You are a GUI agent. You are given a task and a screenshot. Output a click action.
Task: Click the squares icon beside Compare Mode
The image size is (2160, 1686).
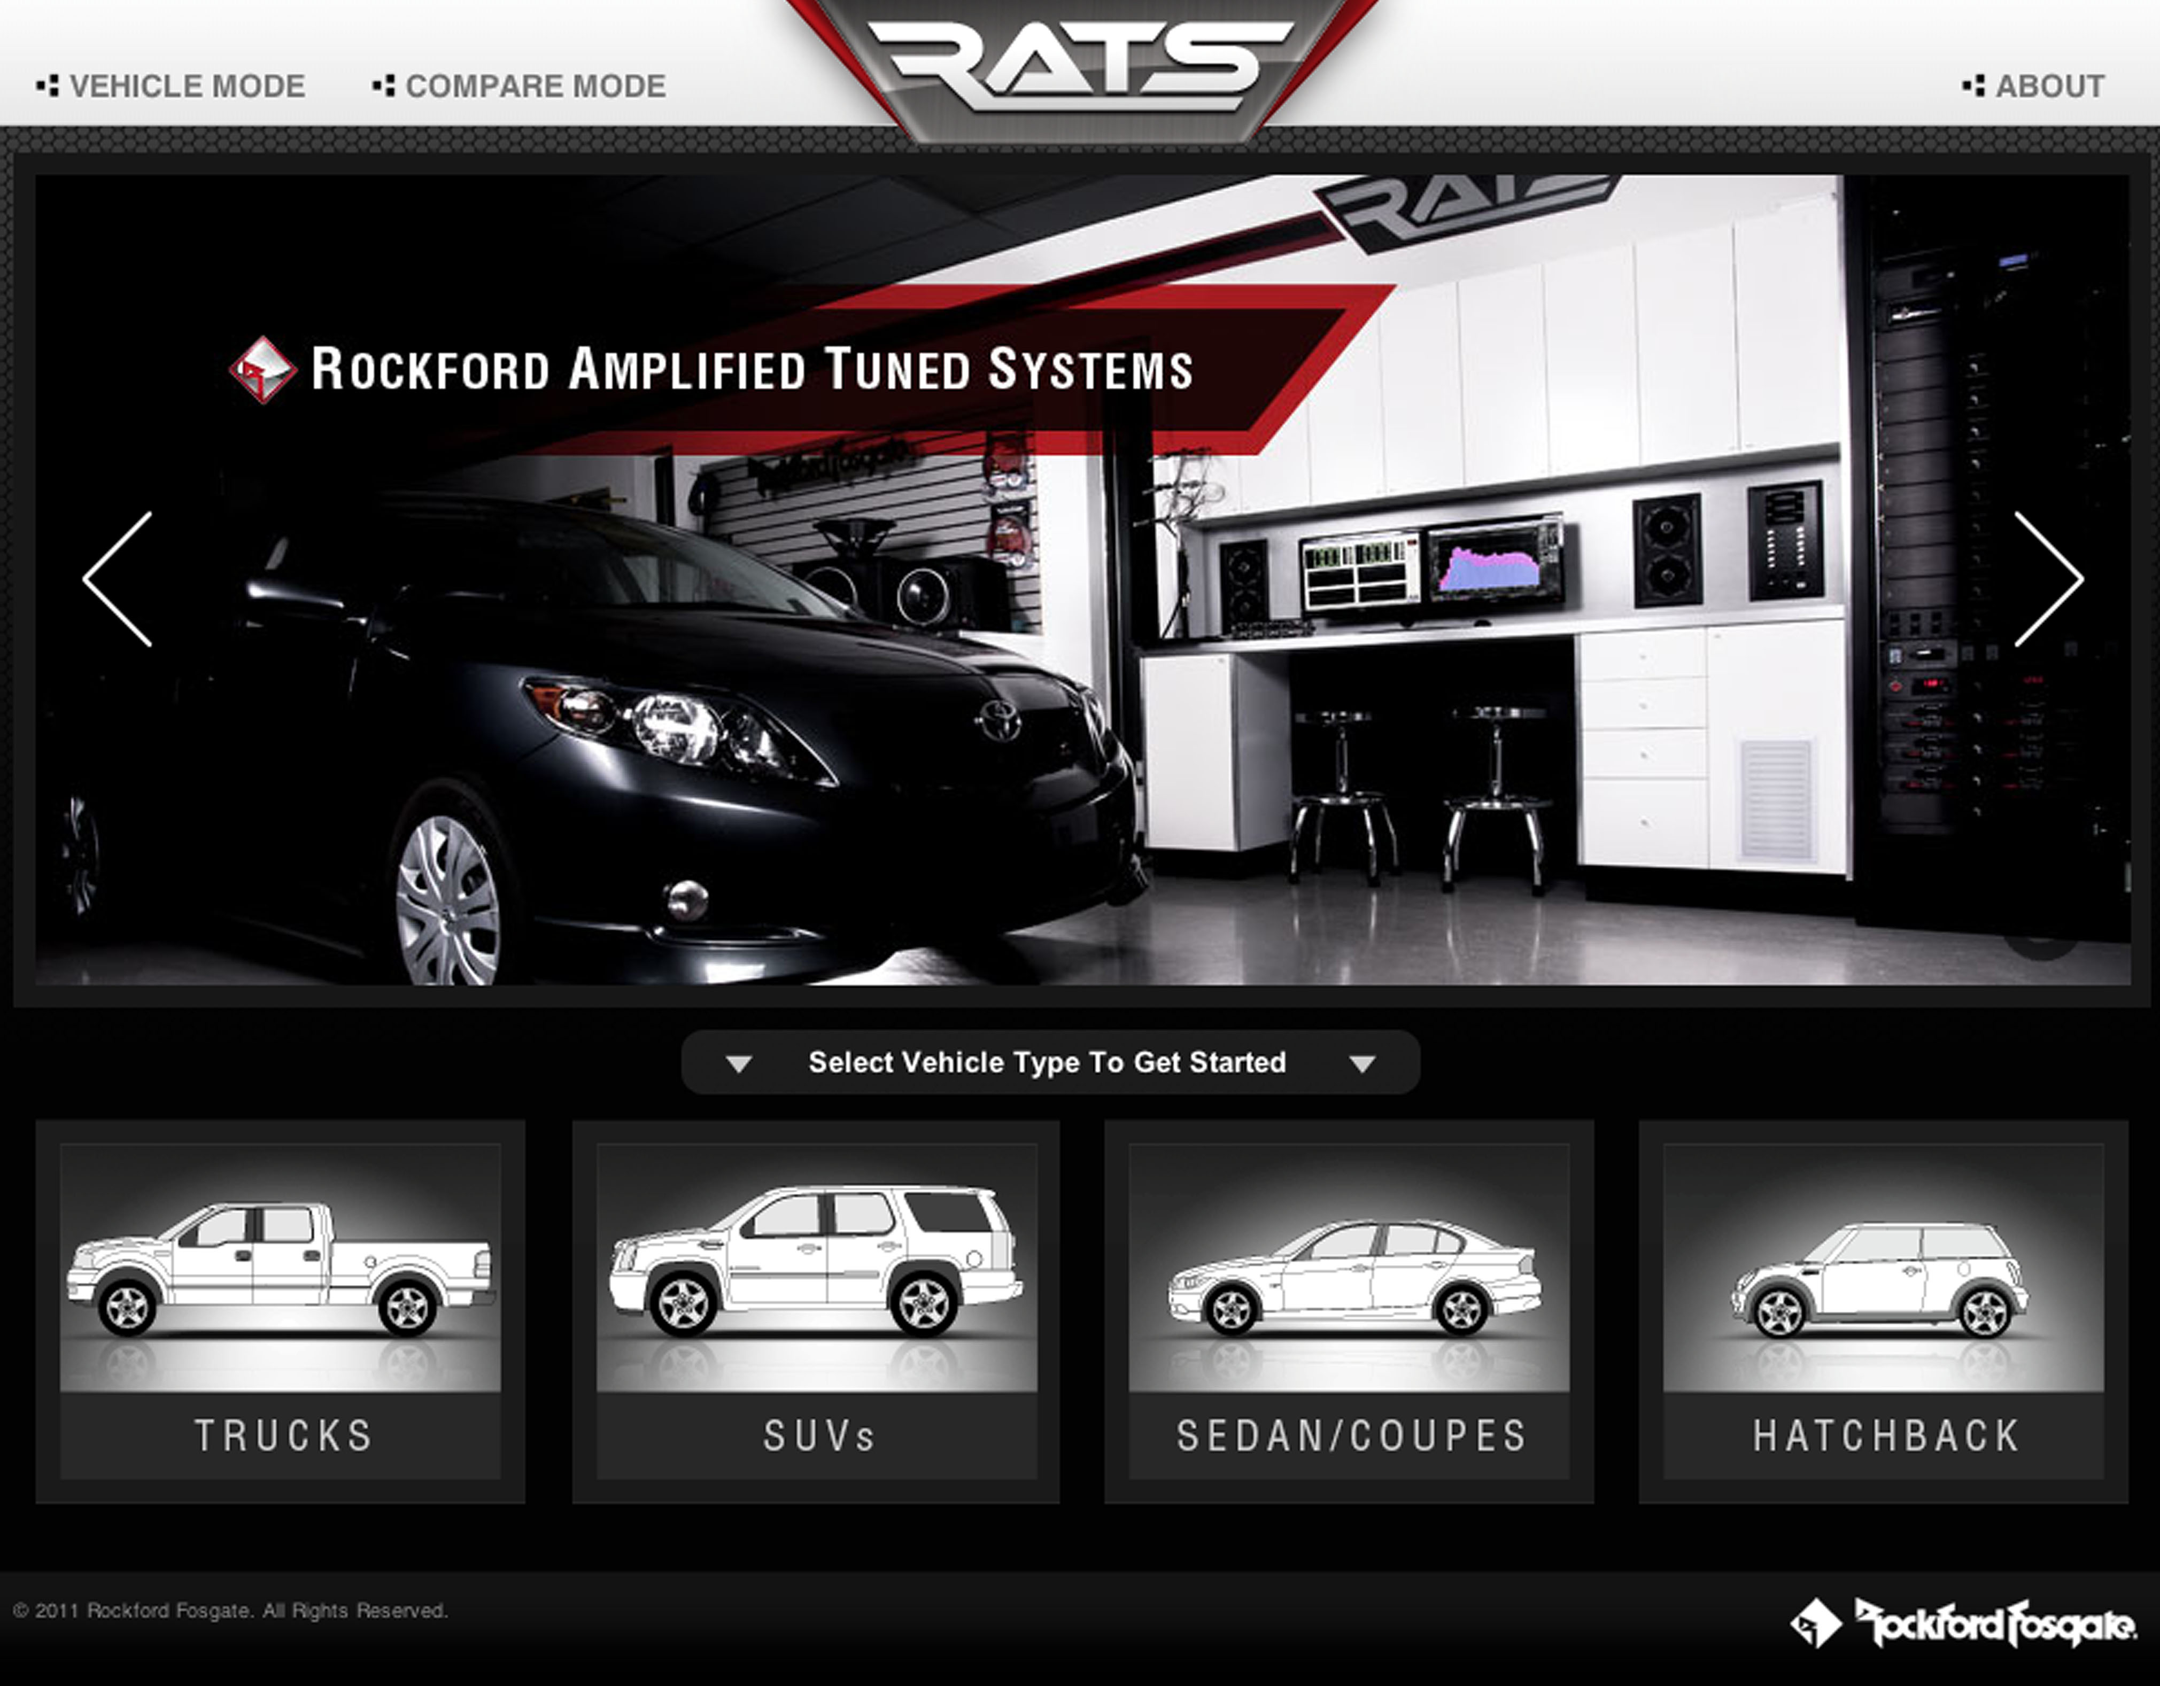click(384, 86)
